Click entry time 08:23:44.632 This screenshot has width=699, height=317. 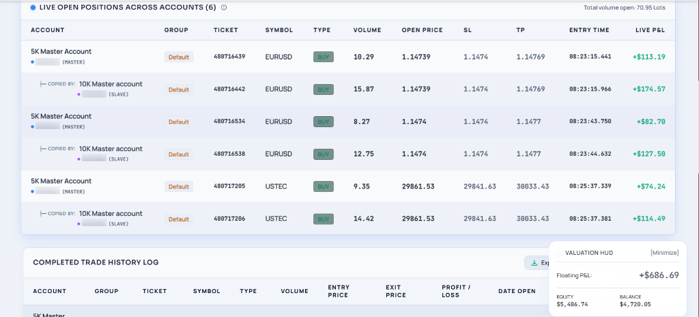pos(590,154)
